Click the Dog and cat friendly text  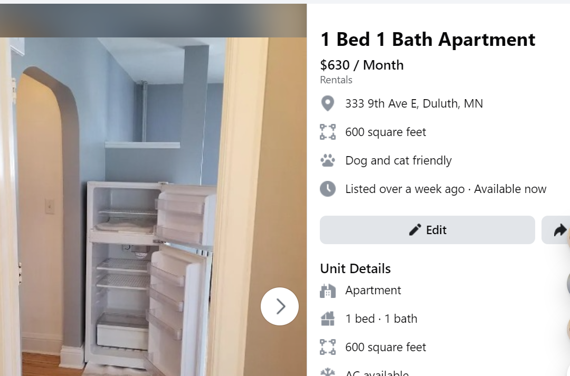[398, 160]
